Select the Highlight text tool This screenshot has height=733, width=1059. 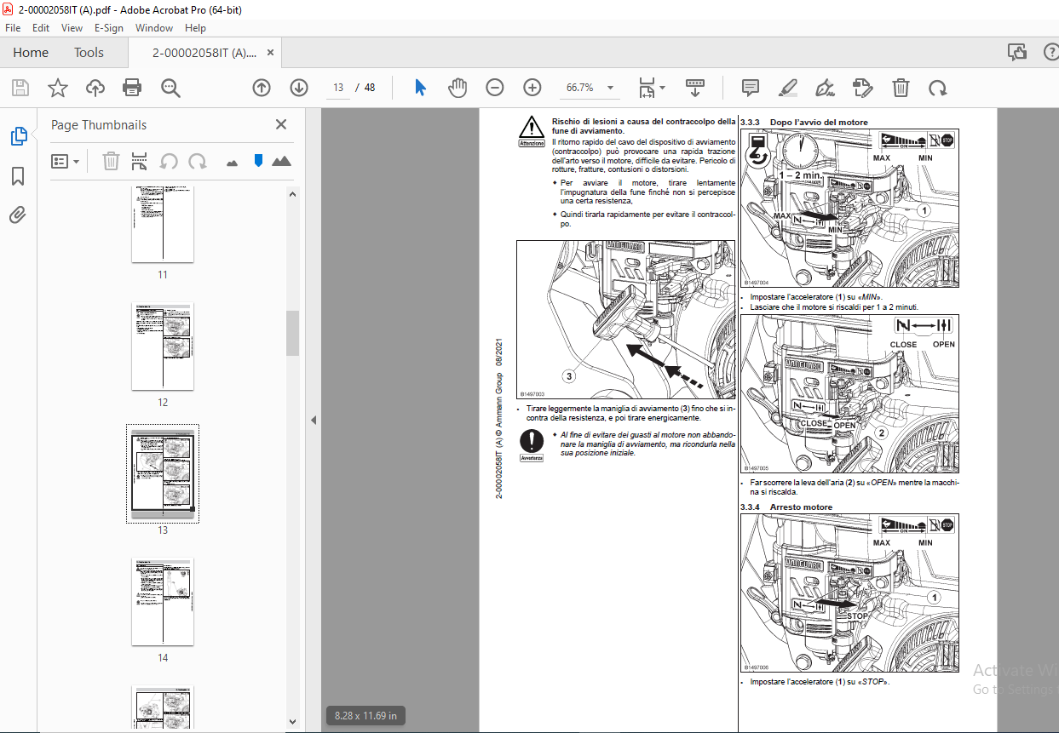coord(788,88)
